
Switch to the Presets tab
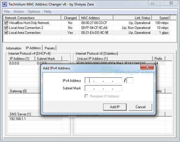click(50, 48)
